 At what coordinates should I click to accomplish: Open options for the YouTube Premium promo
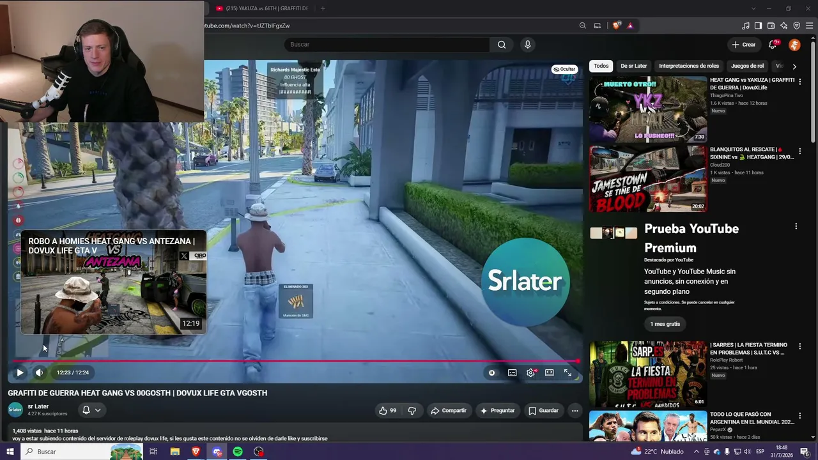(x=796, y=226)
